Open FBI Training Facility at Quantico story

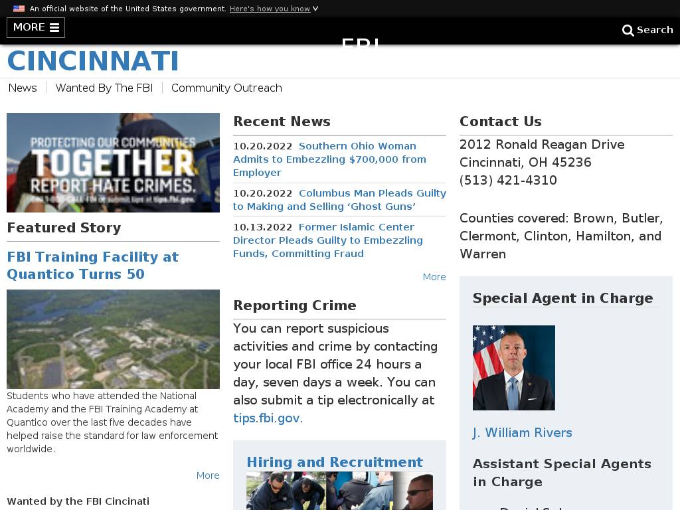[92, 266]
